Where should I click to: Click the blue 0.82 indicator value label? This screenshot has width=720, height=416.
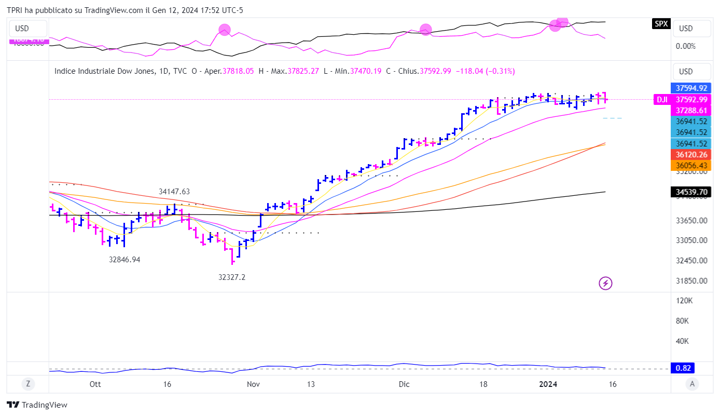682,368
